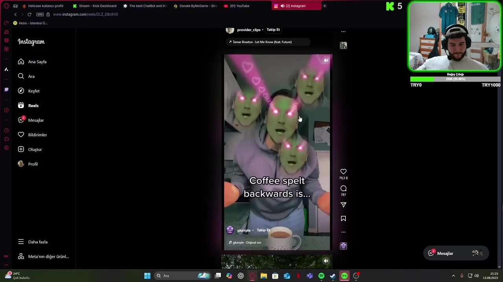The image size is (503, 282).
Task: Switch to Stream - Kick Dashboard tab
Action: pyautogui.click(x=95, y=6)
